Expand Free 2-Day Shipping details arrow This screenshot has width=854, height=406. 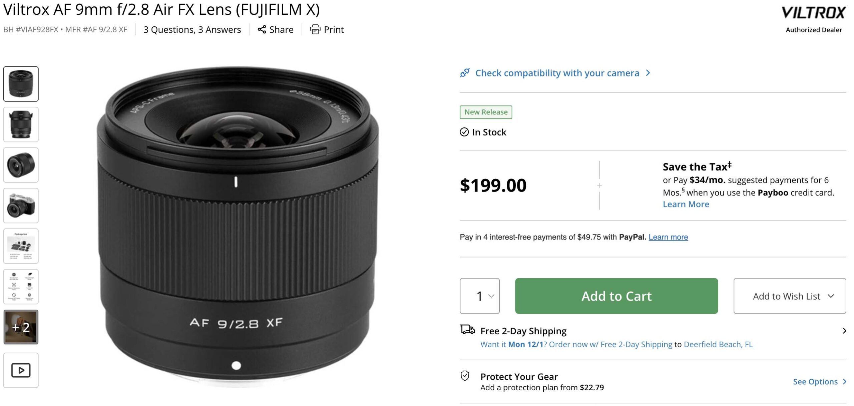point(844,331)
